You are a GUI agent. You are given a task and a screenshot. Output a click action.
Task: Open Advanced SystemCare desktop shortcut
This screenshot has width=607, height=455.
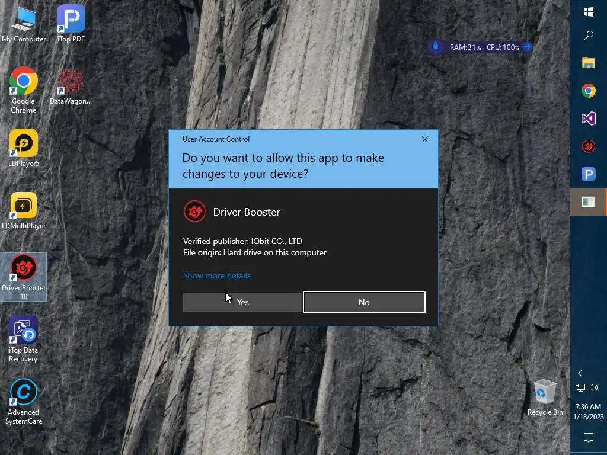click(x=24, y=402)
